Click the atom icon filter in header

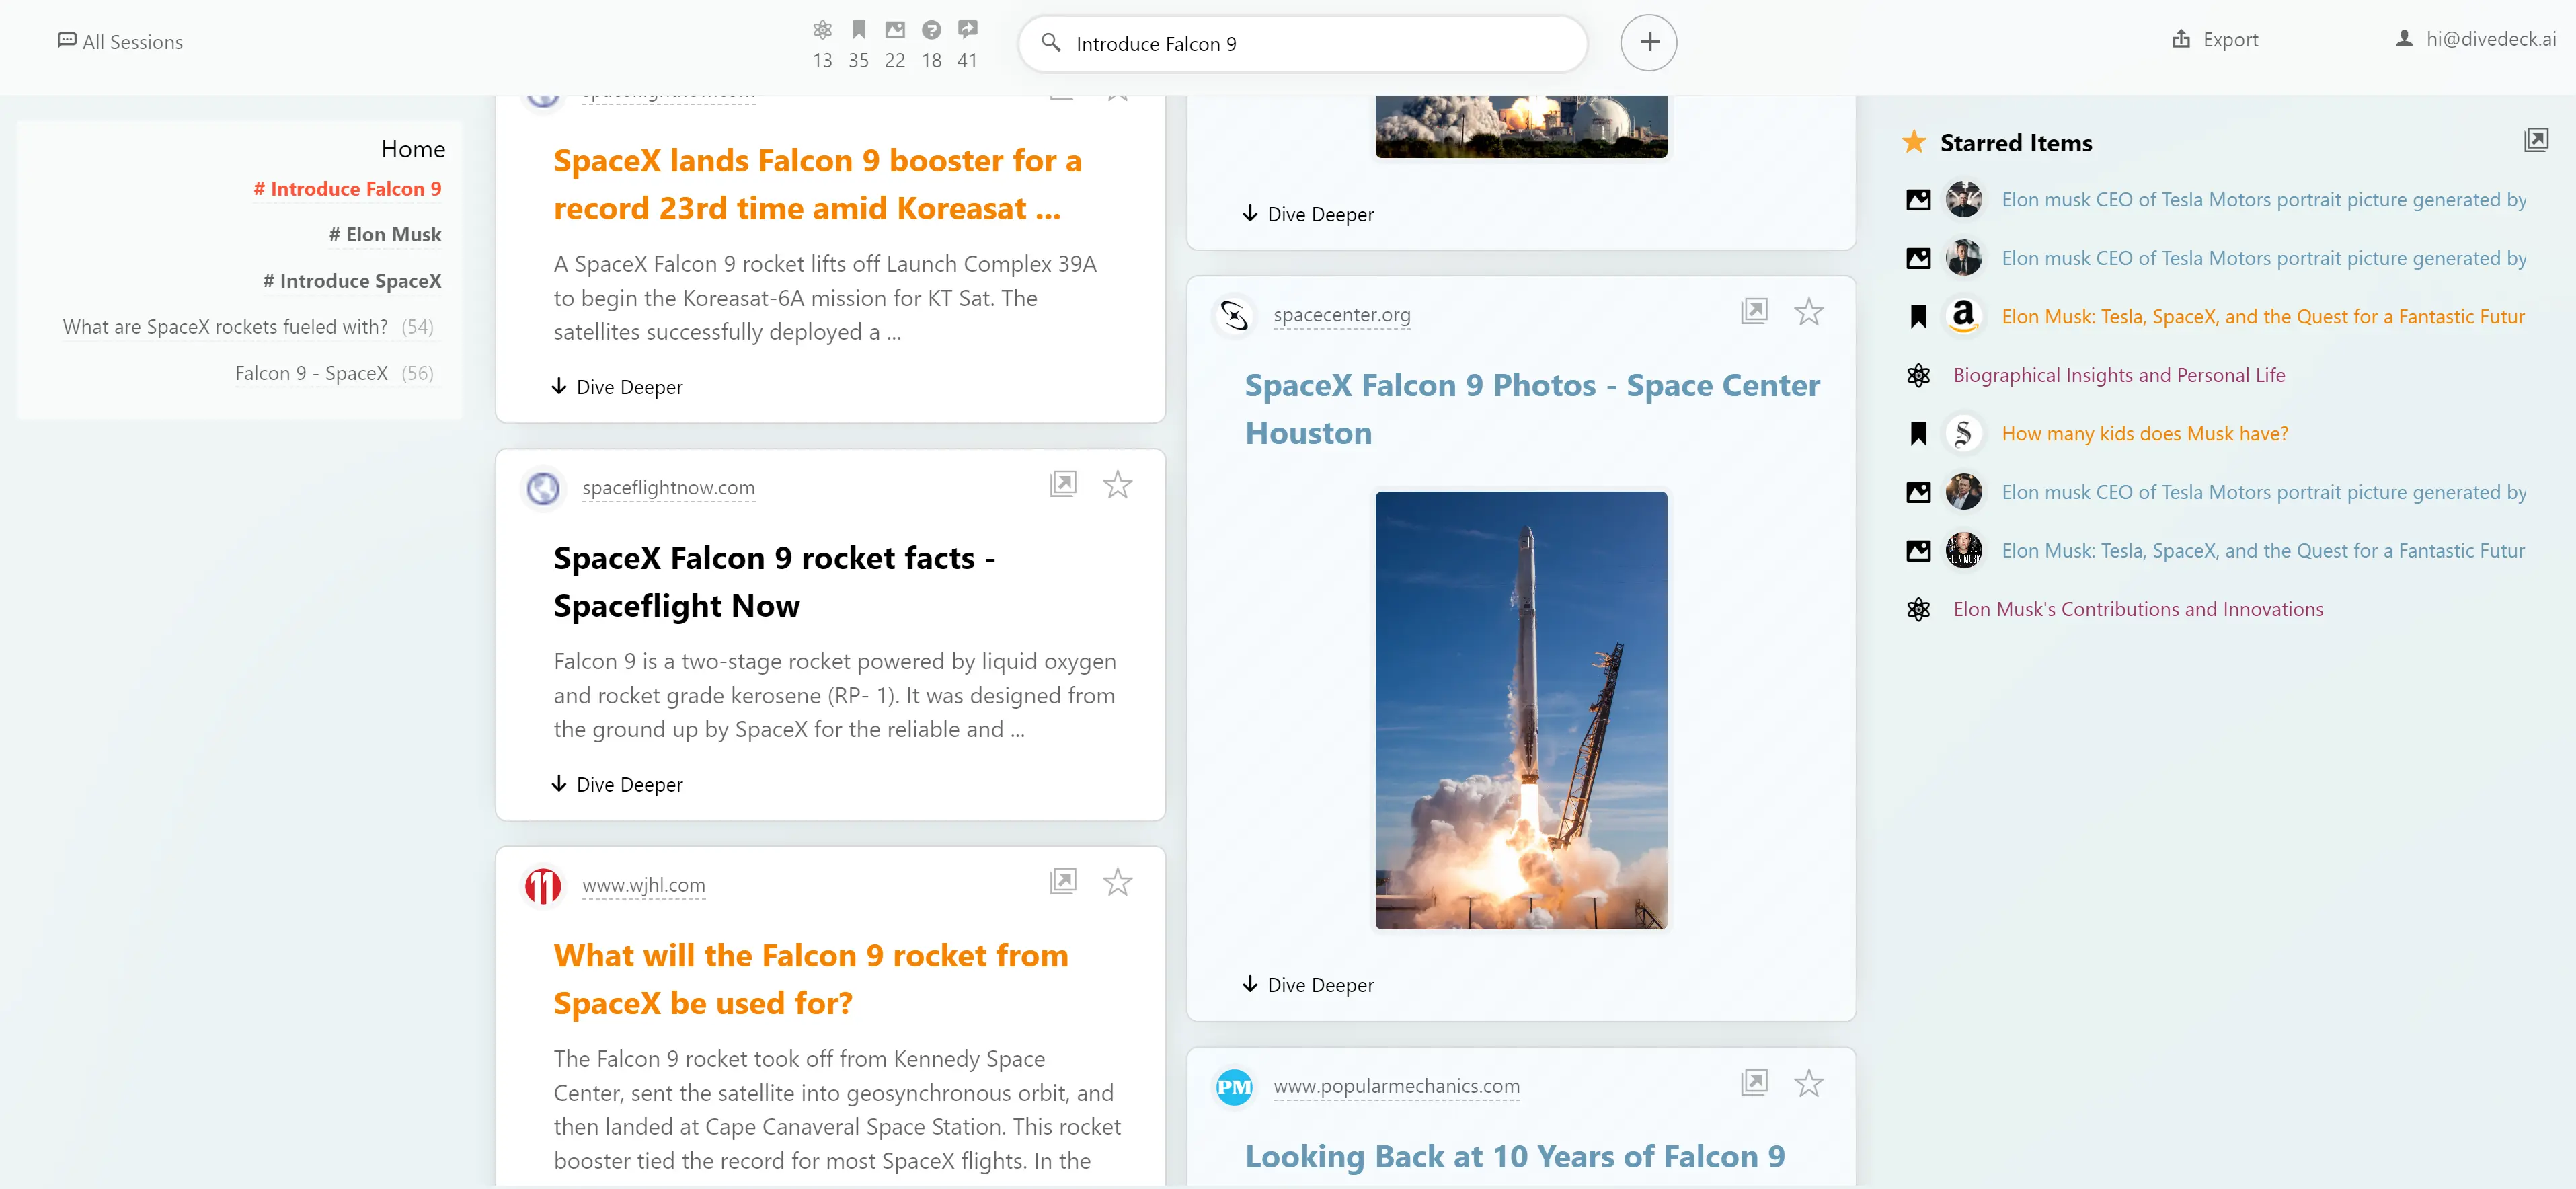coord(822,30)
